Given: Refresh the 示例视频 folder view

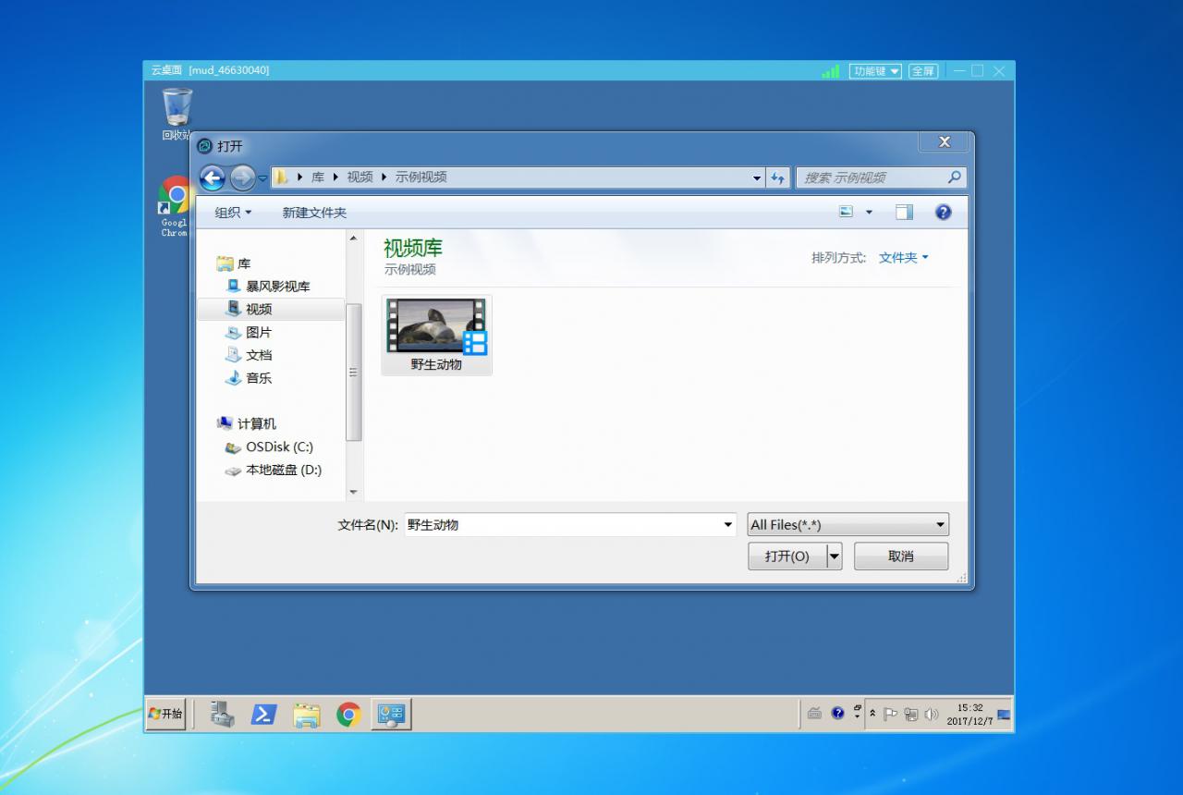Looking at the screenshot, I should (778, 177).
